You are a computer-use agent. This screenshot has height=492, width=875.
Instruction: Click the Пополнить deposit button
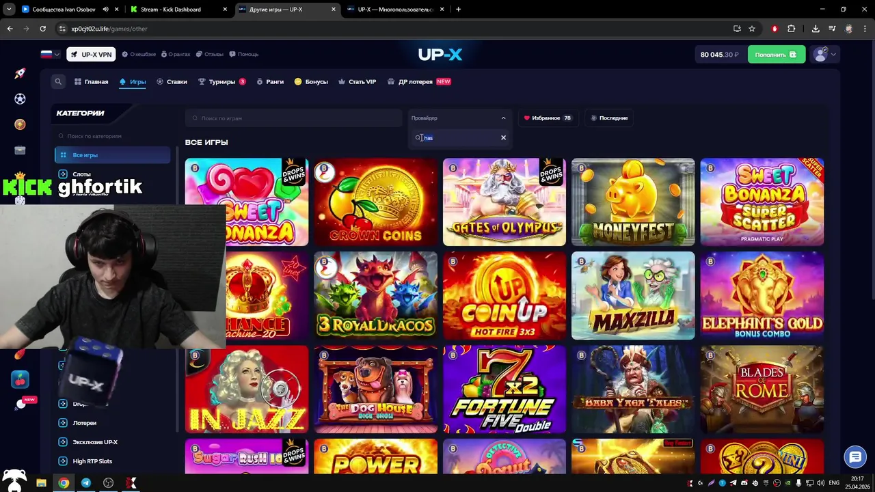(776, 55)
